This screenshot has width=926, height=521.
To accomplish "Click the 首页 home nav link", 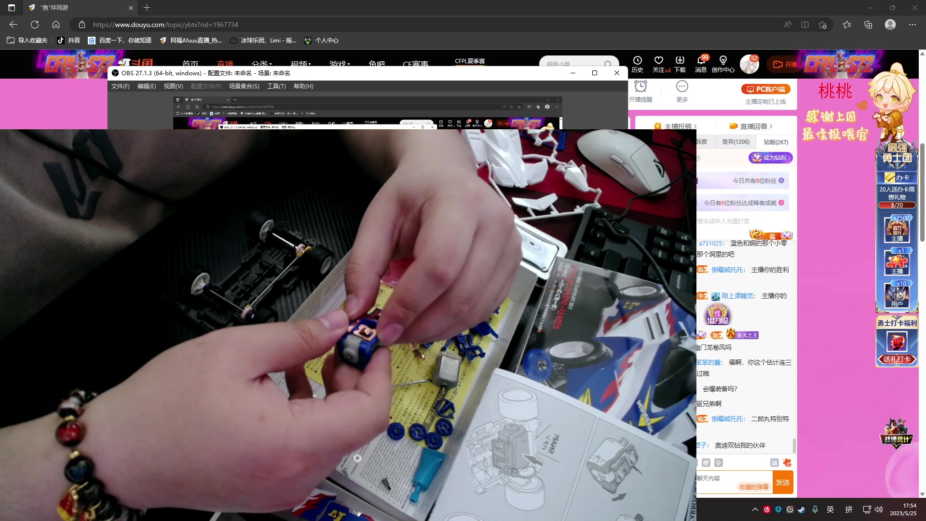I will 191,64.
